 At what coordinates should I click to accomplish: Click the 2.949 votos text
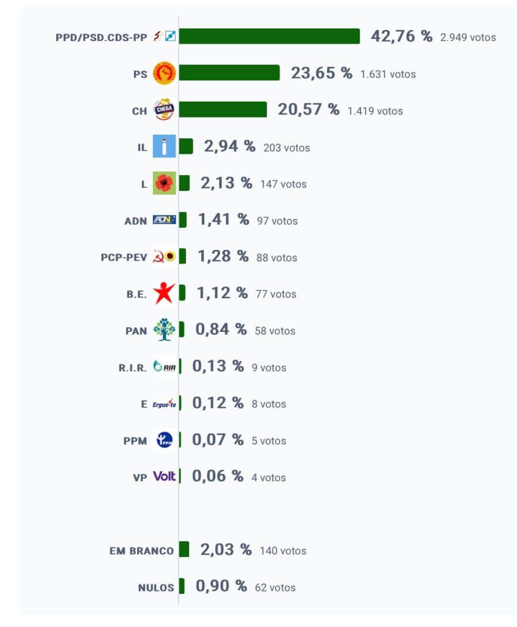click(468, 37)
